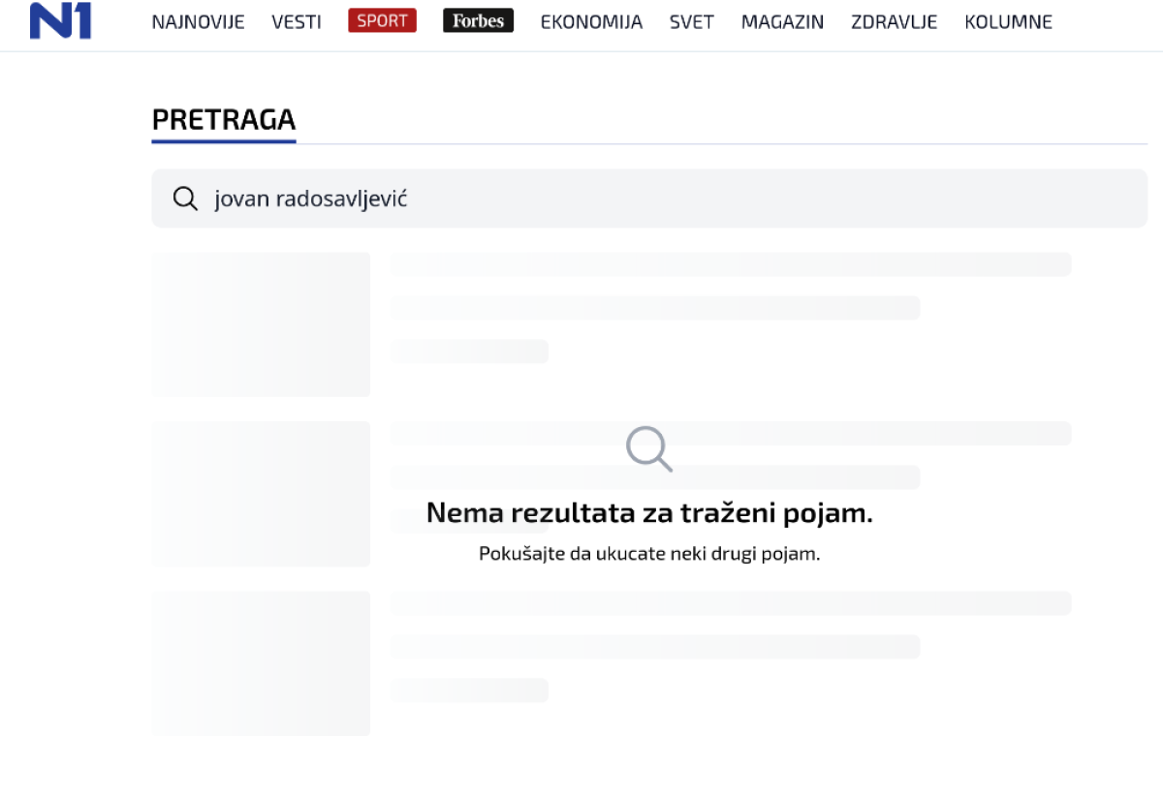Click the first placeholder result thumbnail

261,324
